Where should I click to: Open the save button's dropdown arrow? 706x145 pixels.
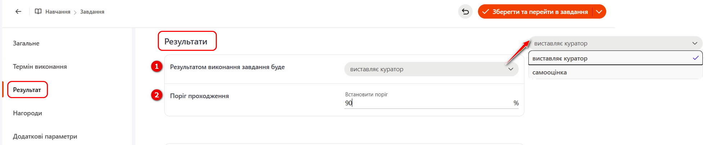(x=599, y=11)
